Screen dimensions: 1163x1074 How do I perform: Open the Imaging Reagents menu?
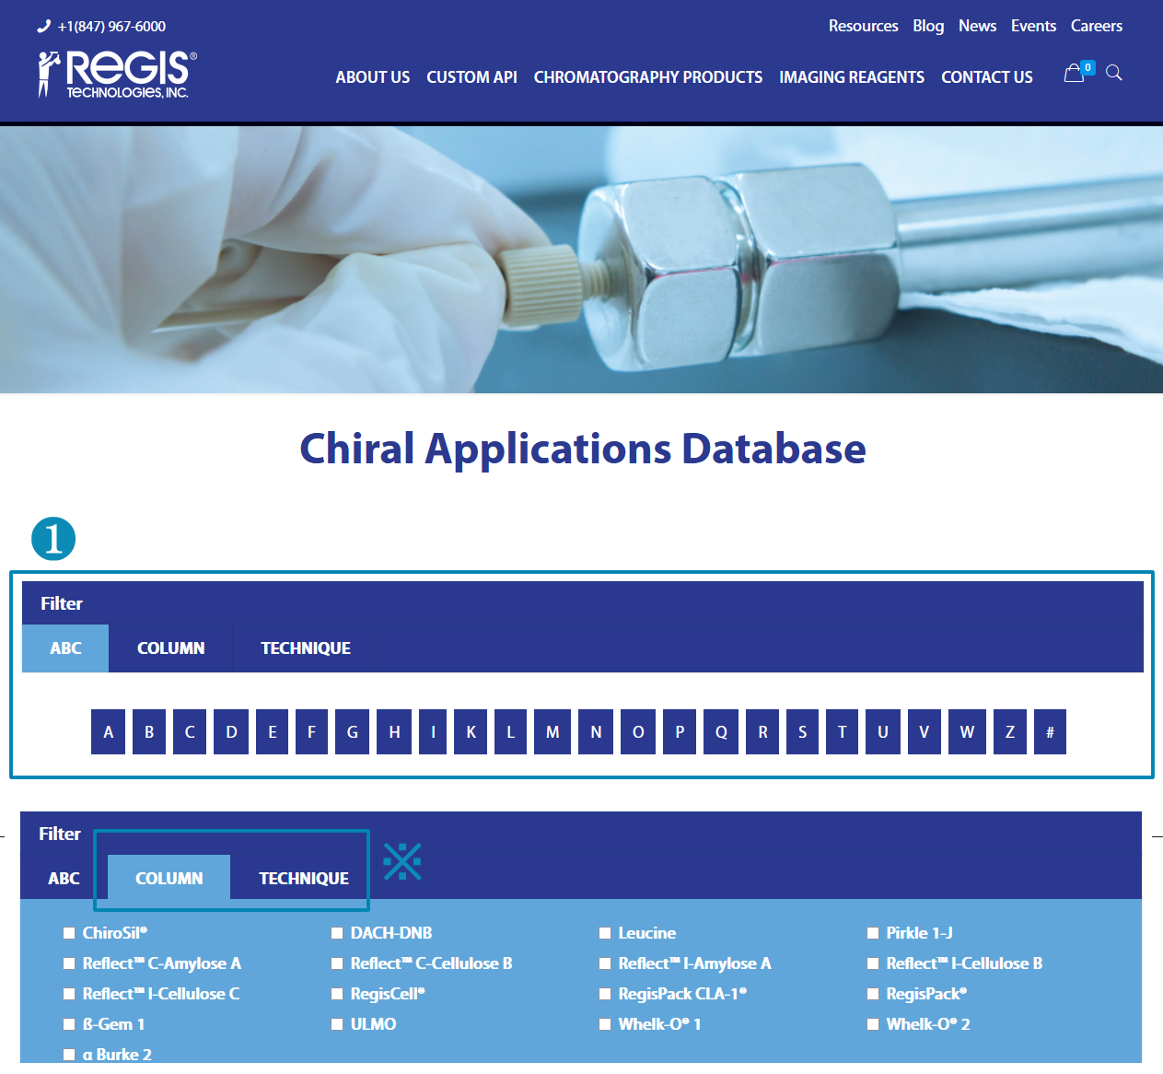(x=852, y=77)
